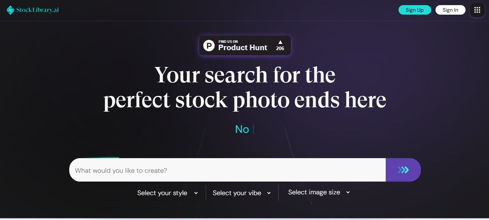
Task: Click the chevron beside "Select your vibe"
Action: tap(269, 193)
